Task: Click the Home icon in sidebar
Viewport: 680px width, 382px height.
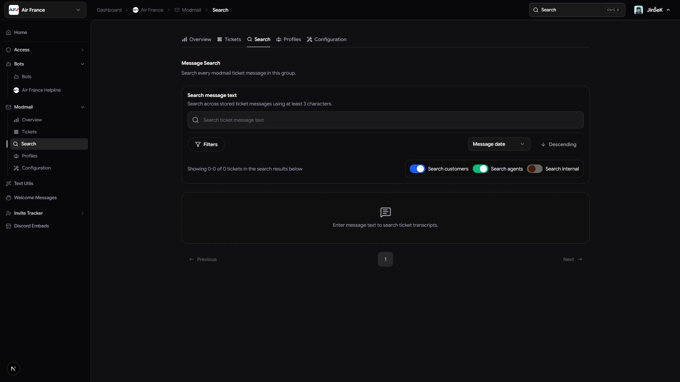Action: coord(8,33)
